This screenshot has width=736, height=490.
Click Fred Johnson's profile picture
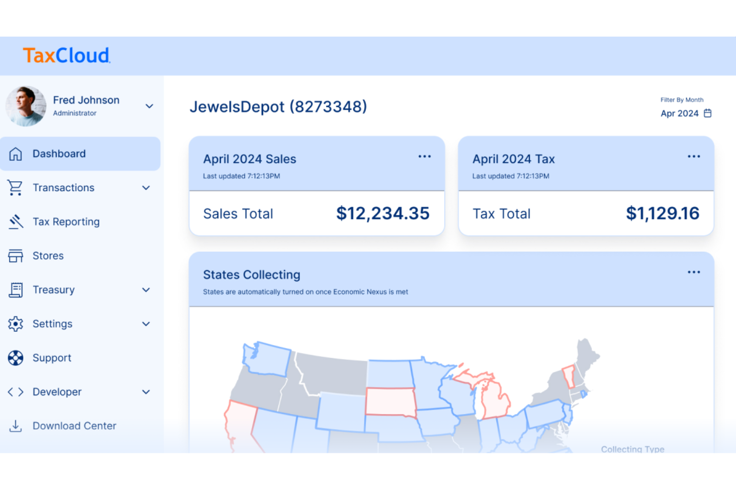coord(25,106)
